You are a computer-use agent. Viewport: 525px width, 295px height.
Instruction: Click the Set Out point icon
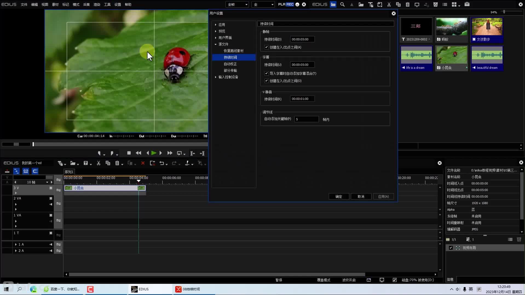tap(112, 153)
